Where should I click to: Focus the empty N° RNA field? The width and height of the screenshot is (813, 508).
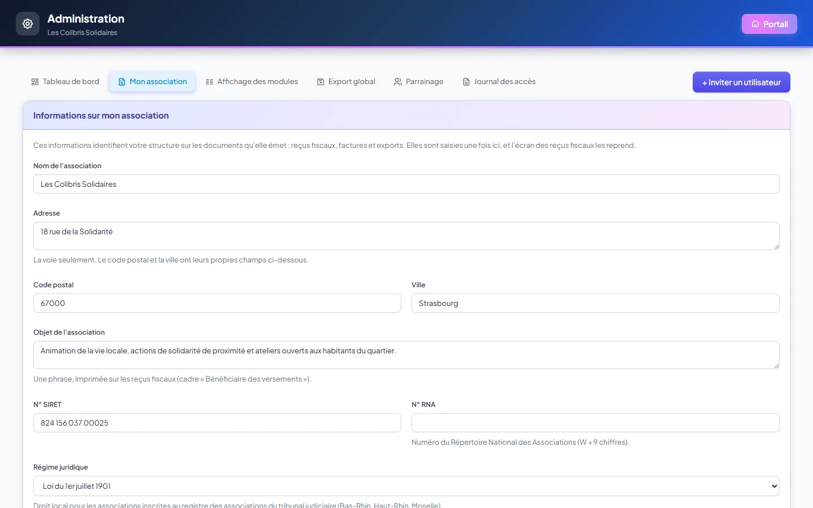(596, 423)
